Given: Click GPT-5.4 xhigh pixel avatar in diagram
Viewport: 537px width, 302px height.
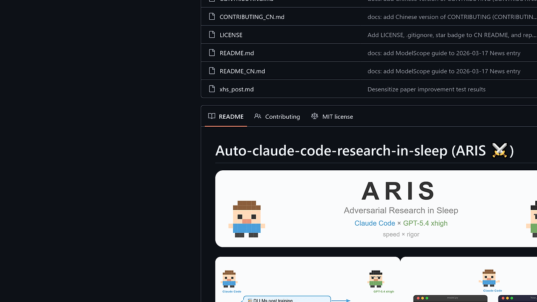Looking at the screenshot, I should pyautogui.click(x=376, y=279).
